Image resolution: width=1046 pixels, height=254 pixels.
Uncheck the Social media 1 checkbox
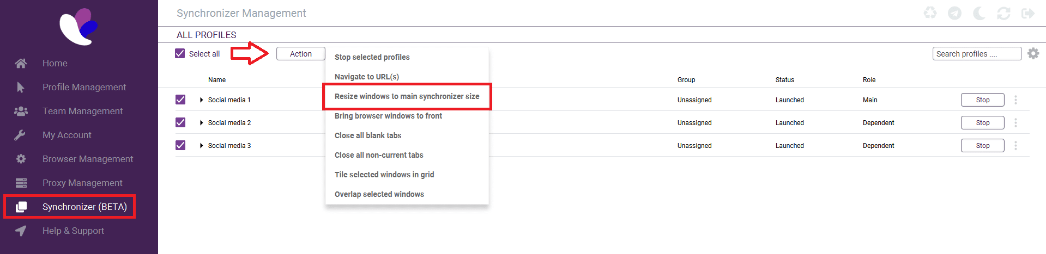click(x=180, y=100)
